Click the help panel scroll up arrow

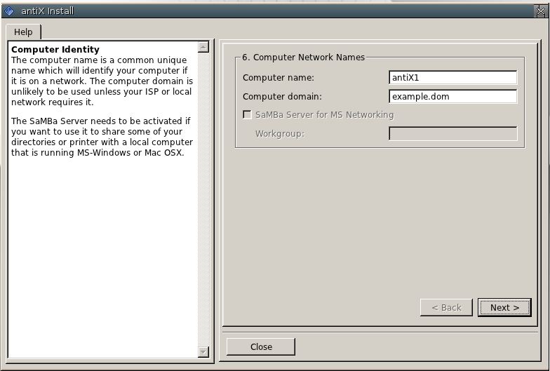point(203,46)
